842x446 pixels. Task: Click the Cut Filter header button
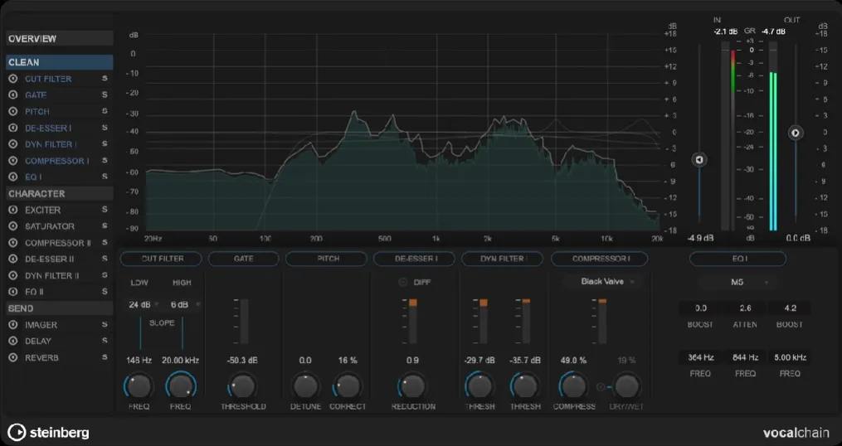coord(161,259)
